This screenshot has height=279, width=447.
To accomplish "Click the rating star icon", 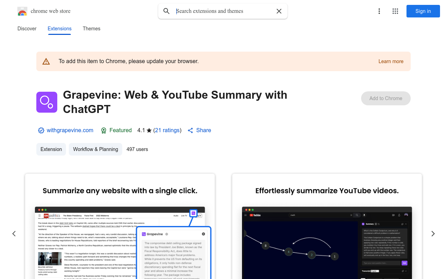I will (149, 130).
